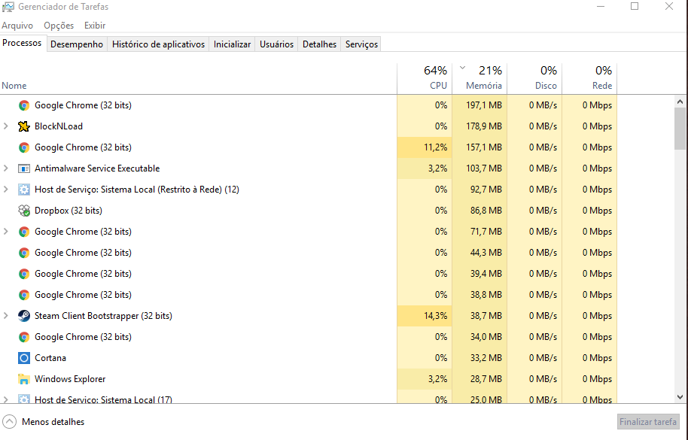Click the 11,2% CPU cell for Chrome
688x440 pixels.
pyautogui.click(x=425, y=147)
